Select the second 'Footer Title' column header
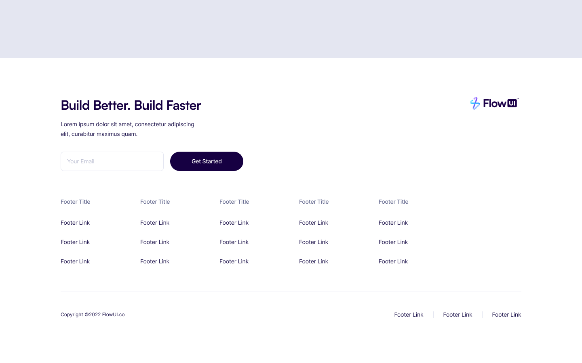This screenshot has height=363, width=582. tap(155, 202)
